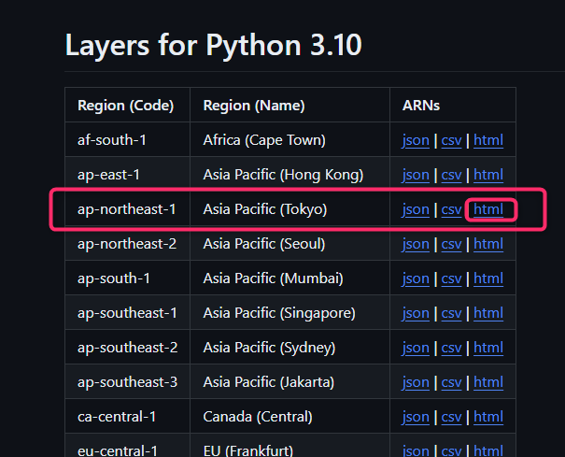The height and width of the screenshot is (457, 565).
Task: Open csv link for eu-central-1 Frankfurt
Action: click(451, 450)
